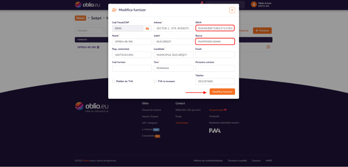Click into the empty Cod furnizor field
This screenshot has height=167, width=348.
[x=132, y=68]
